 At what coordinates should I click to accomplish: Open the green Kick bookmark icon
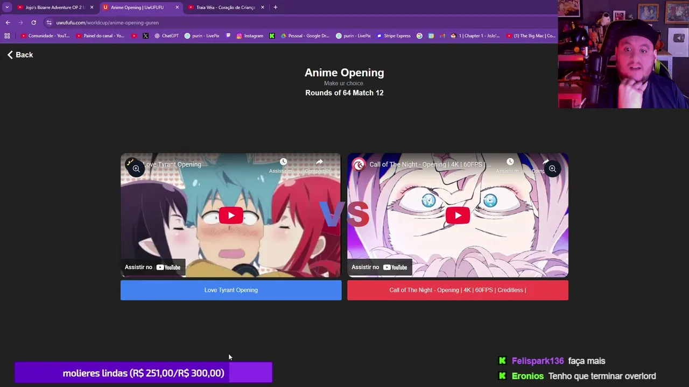coord(272,36)
